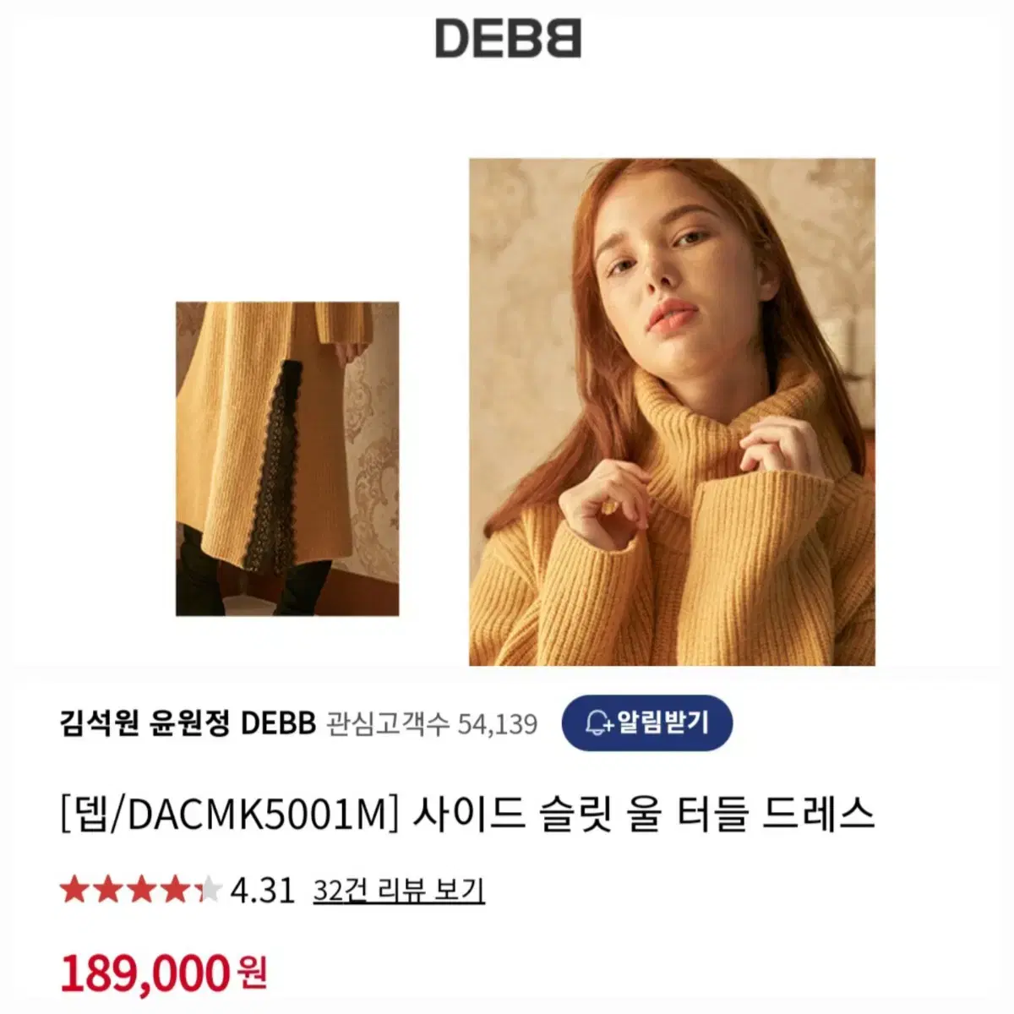The height and width of the screenshot is (1014, 1014).
Task: Click the product code DACMK5001M text
Action: (x=256, y=815)
